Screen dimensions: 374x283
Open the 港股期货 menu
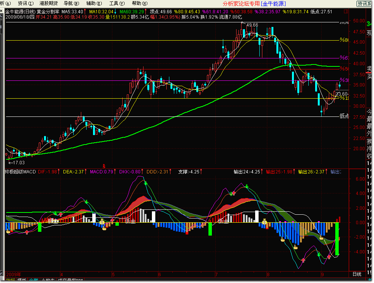click(x=49, y=3)
